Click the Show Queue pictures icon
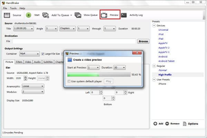This screenshot has width=207, height=138. (x=78, y=15)
